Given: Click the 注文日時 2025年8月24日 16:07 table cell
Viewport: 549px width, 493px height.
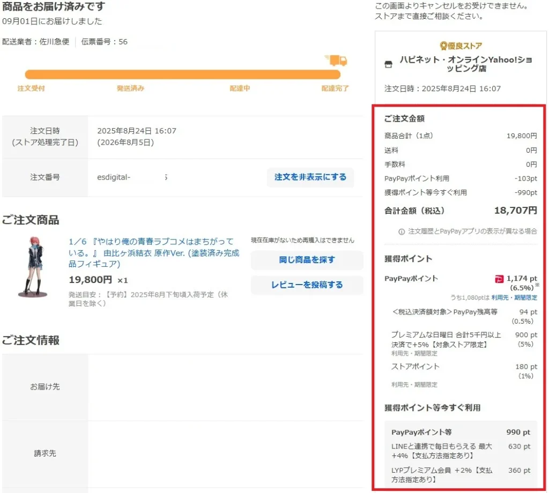Looking at the screenshot, I should point(226,137).
